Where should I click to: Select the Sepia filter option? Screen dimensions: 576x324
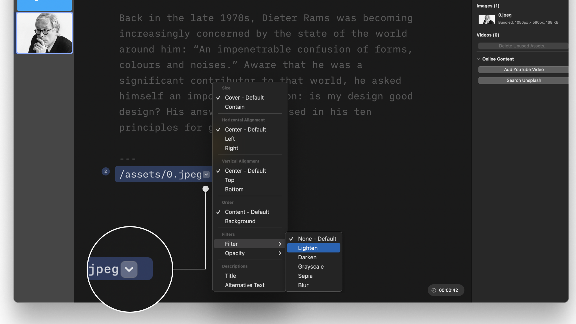(305, 276)
